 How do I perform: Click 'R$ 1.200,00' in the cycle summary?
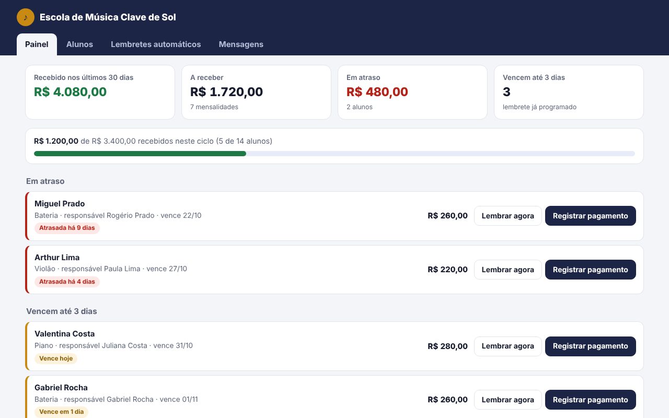56,141
